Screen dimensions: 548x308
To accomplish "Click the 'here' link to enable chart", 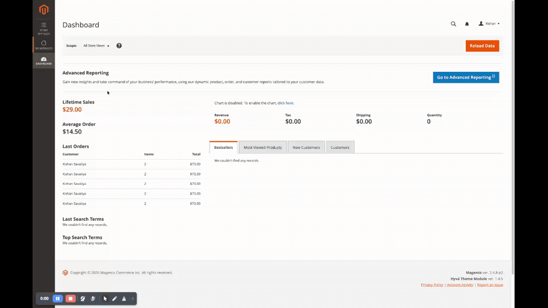I will point(289,103).
